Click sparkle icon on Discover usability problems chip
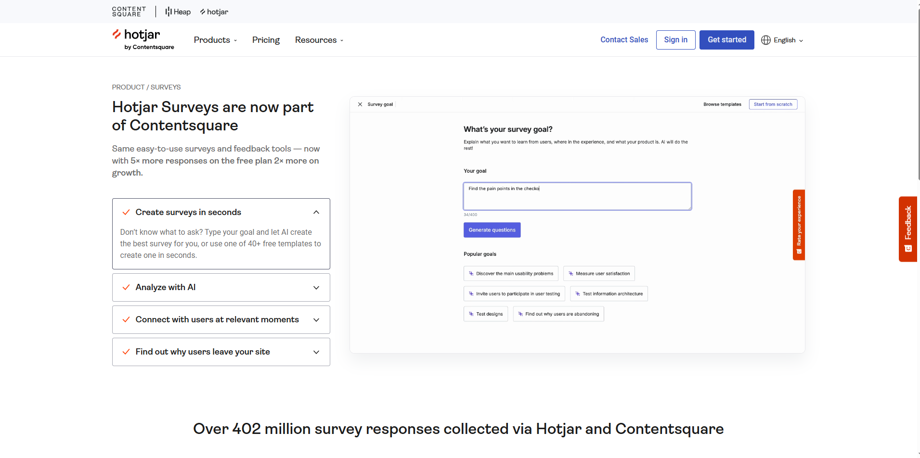The width and height of the screenshot is (920, 458). click(471, 274)
